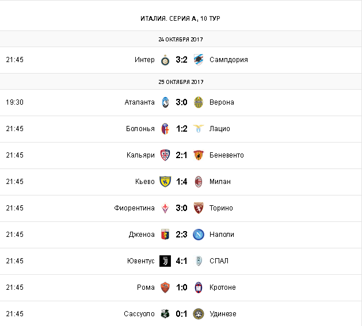Viewport: 362px width, 326px height.
Task: Click the Juventus club logo icon
Action: (165, 261)
